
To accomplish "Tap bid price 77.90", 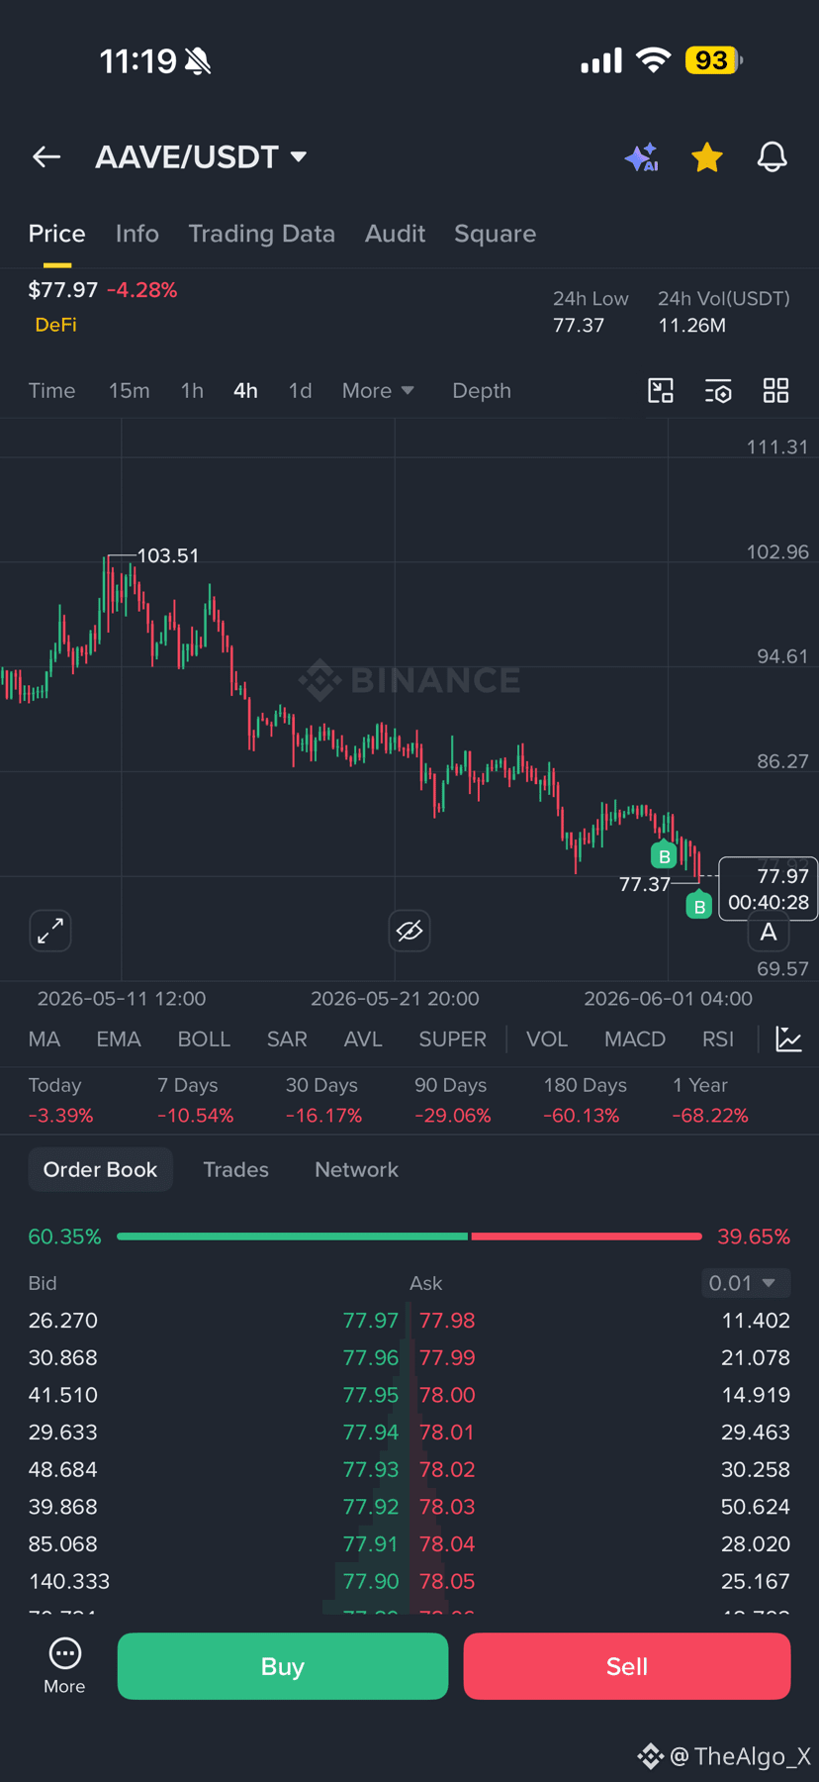I will pos(370,1581).
